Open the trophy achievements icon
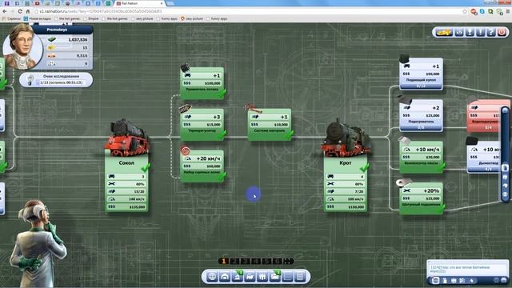 470,32
